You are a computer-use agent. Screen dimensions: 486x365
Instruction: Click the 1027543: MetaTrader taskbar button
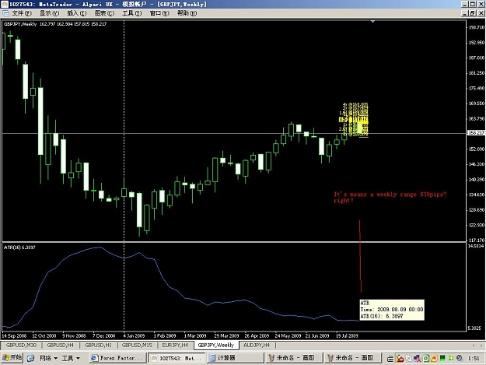tap(176, 358)
